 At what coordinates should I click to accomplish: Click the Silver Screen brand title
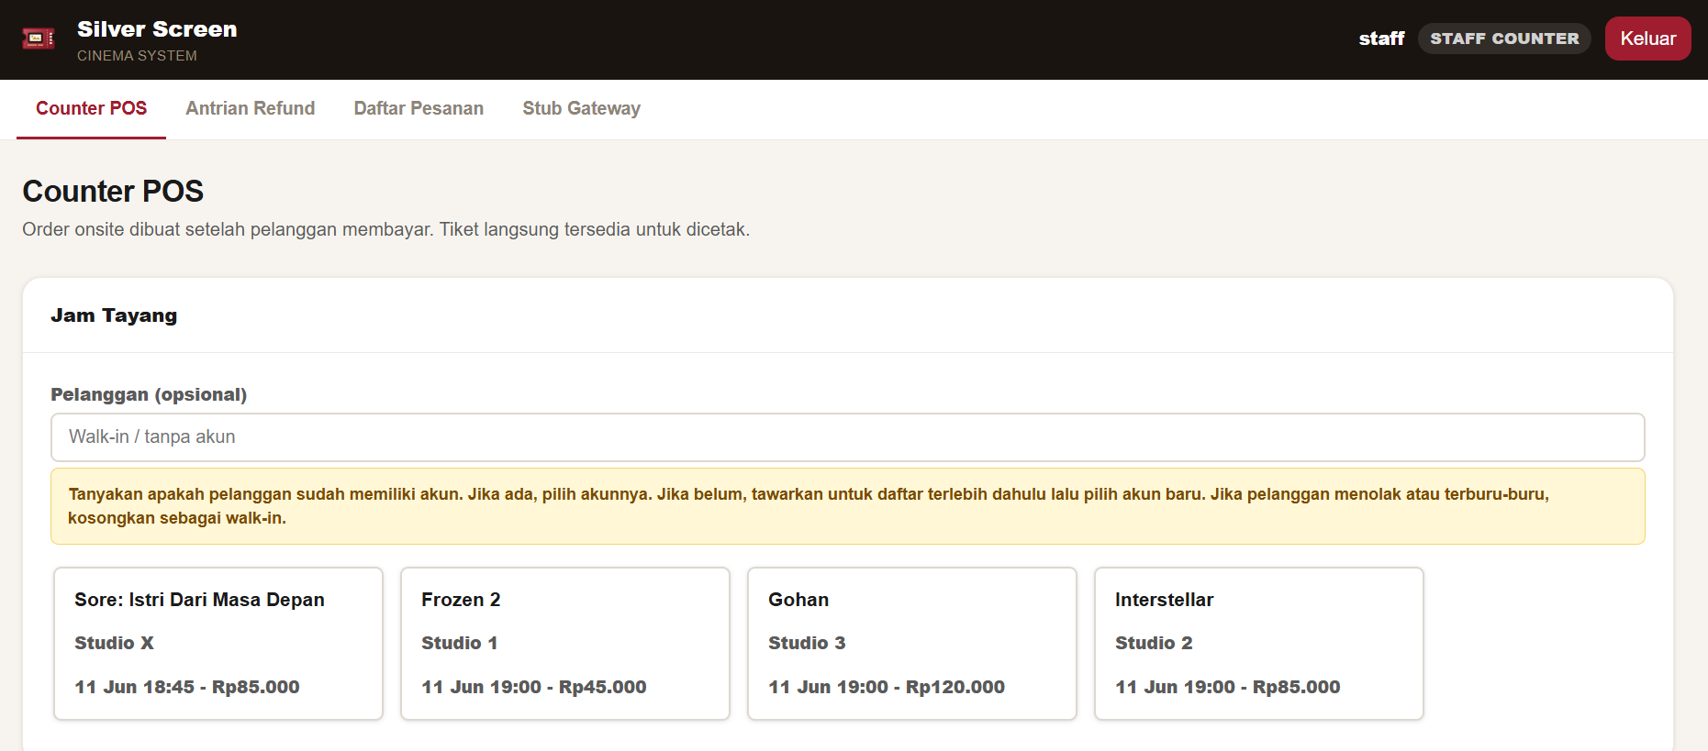[157, 29]
